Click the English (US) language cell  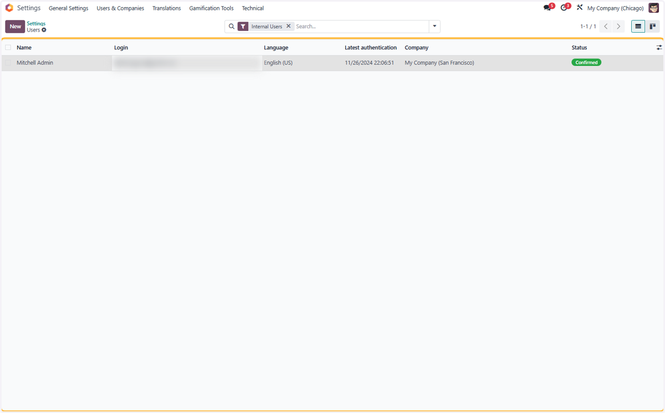tap(278, 63)
